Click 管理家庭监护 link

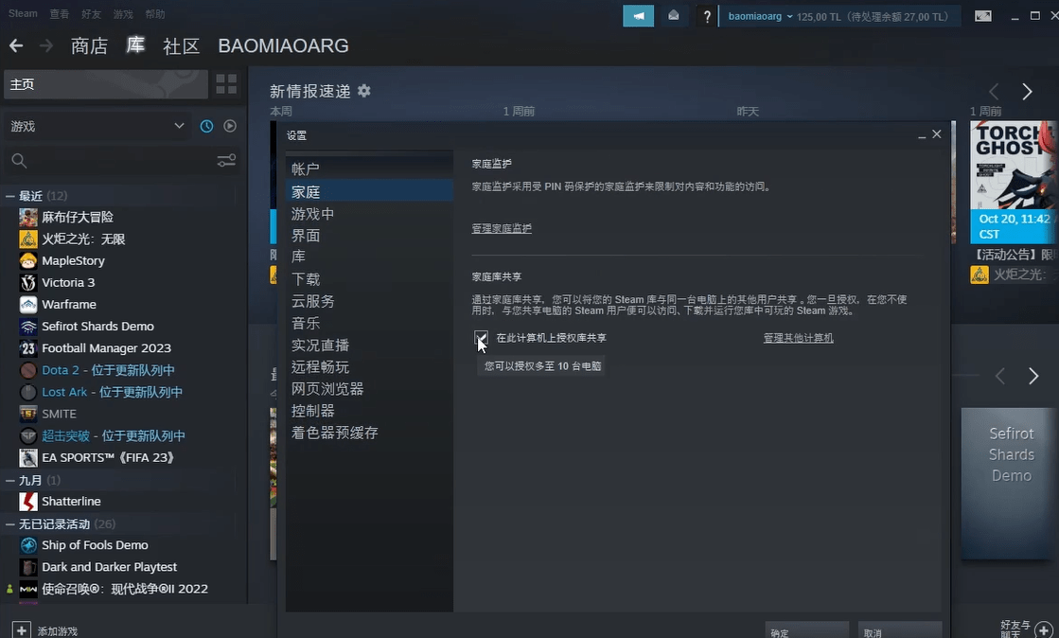click(x=502, y=228)
